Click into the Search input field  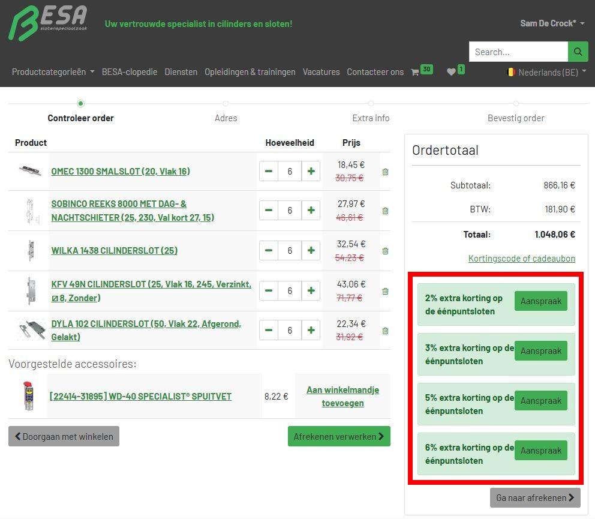(518, 52)
